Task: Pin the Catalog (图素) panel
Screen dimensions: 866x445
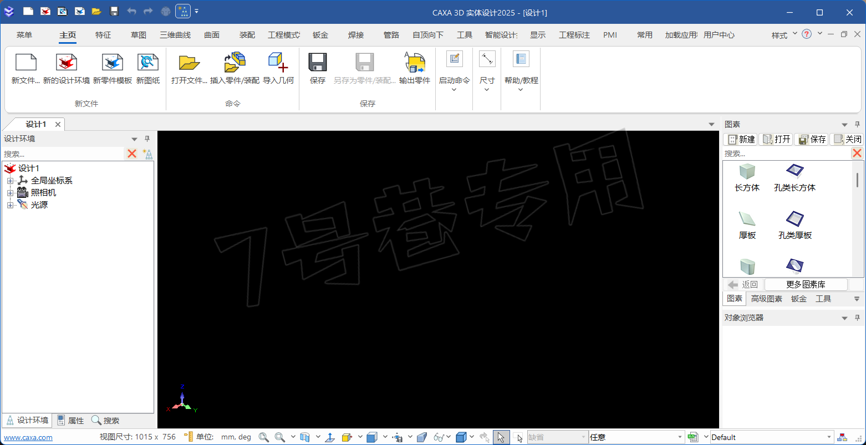Action: [857, 125]
